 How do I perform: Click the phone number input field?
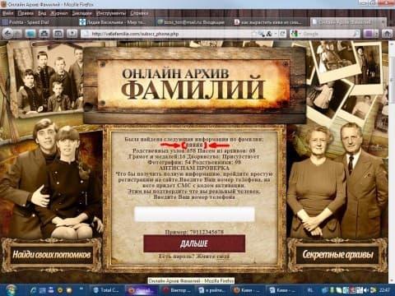pos(194,214)
